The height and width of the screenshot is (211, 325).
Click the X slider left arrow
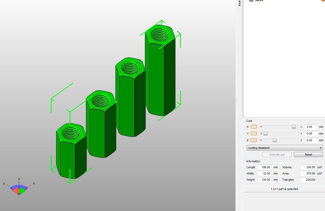(x=261, y=127)
